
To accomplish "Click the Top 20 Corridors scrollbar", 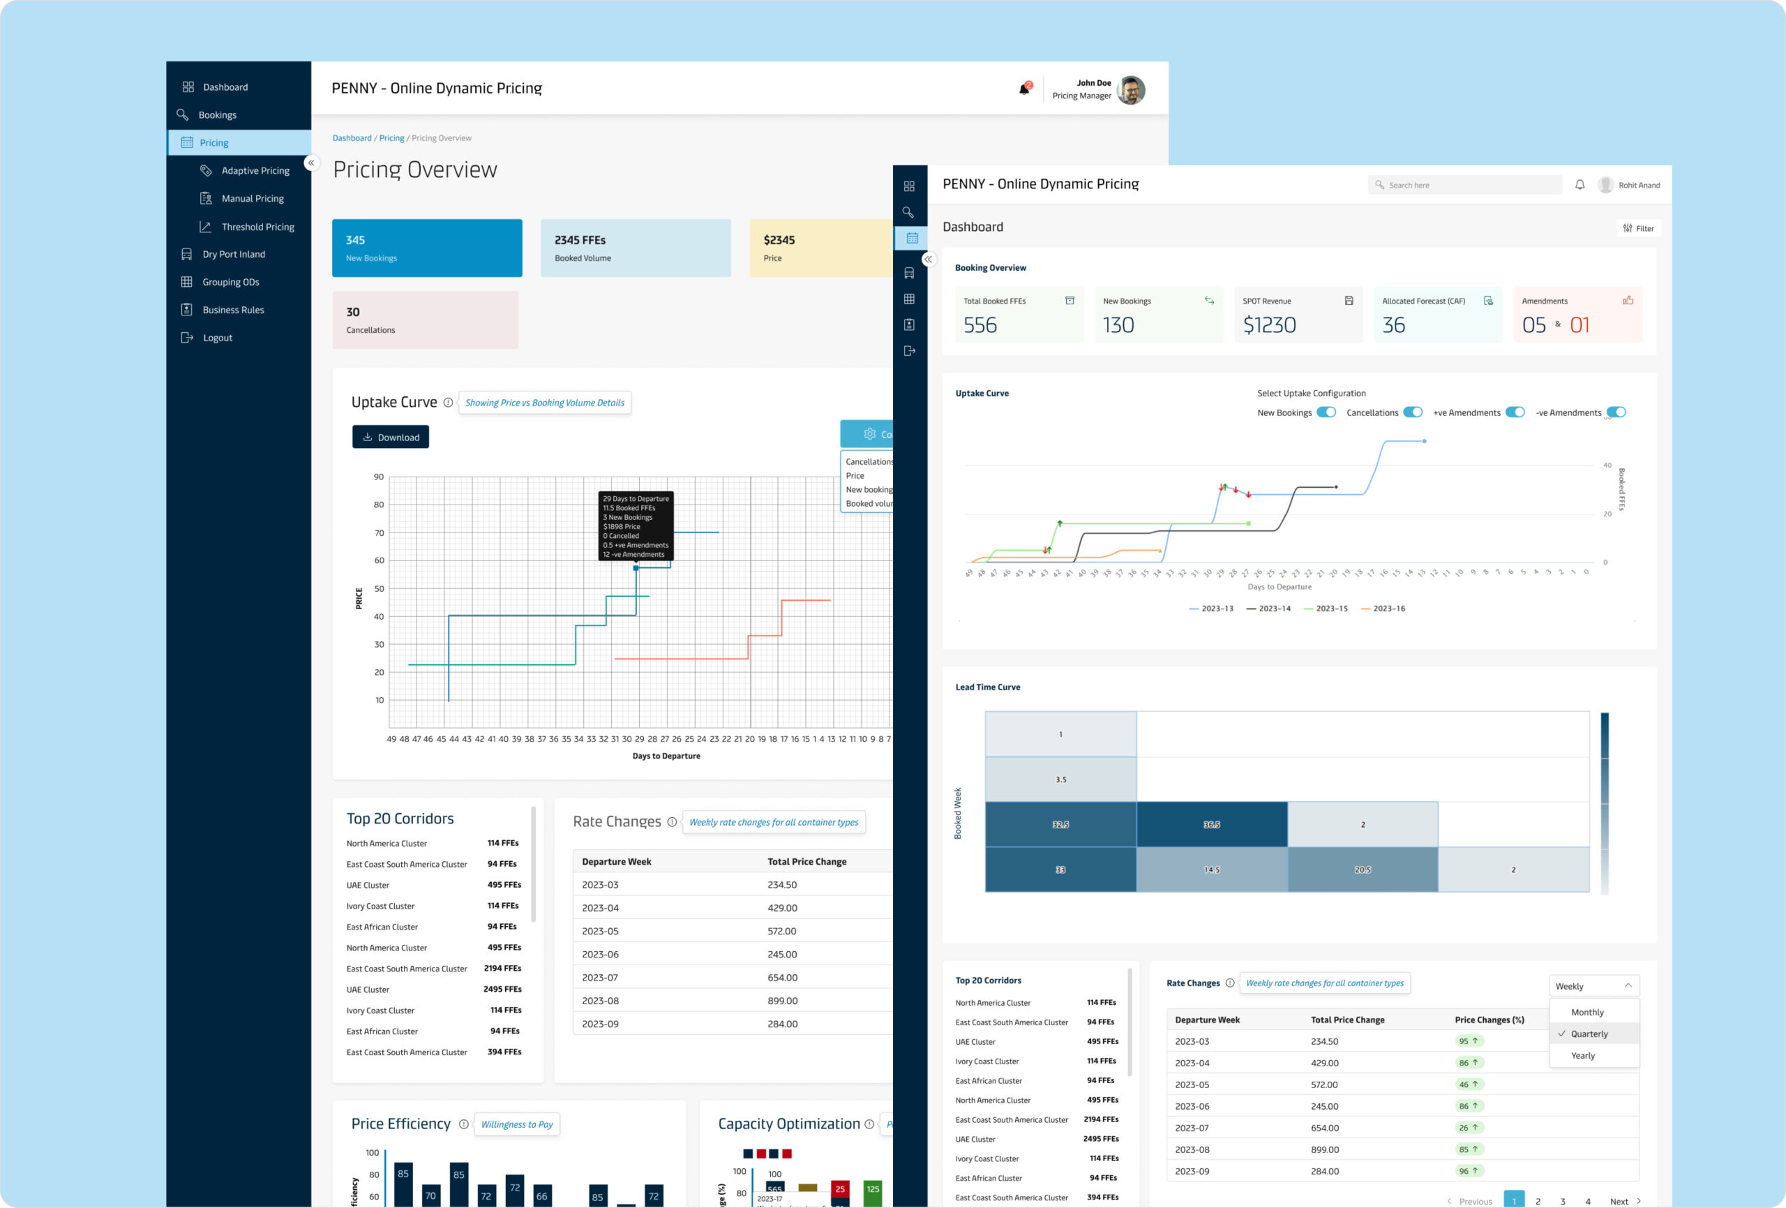I will click(533, 865).
